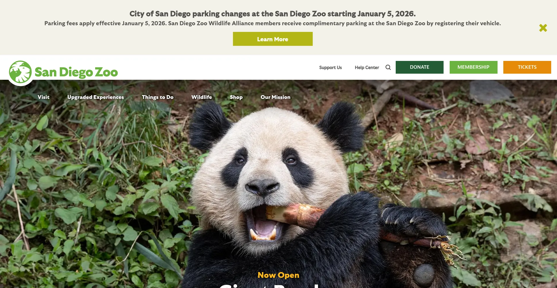The width and height of the screenshot is (557, 288).
Task: Select the Our Mission menu
Action: coord(275,97)
